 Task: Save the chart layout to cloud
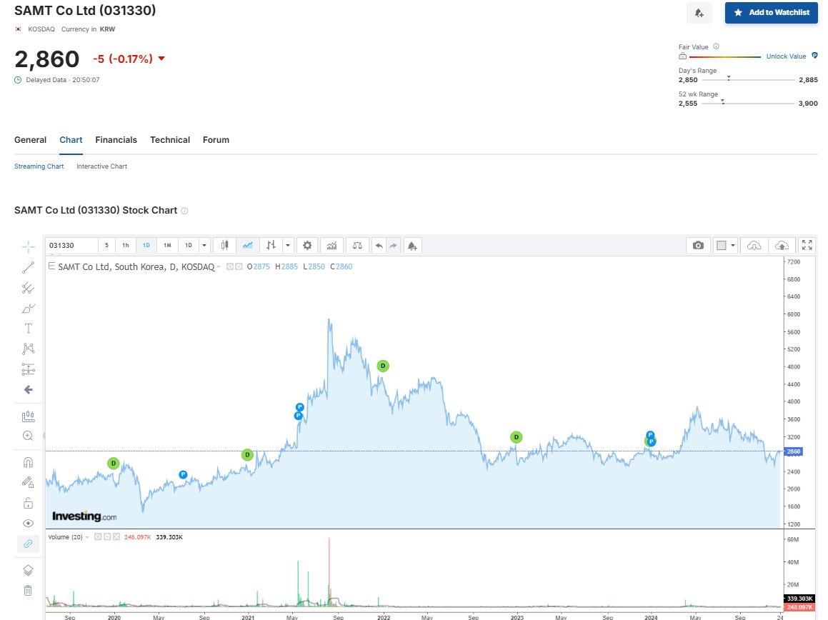tap(782, 245)
